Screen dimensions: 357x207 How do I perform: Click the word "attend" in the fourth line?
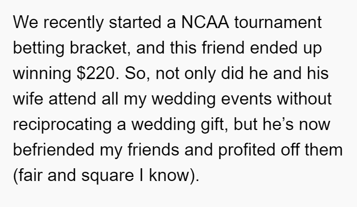point(72,99)
